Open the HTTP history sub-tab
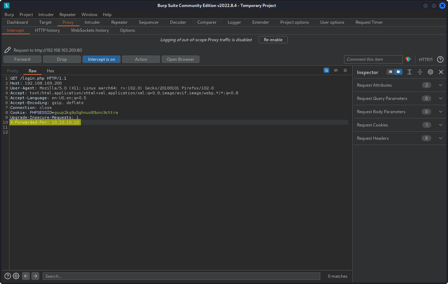This screenshot has height=284, width=448. [47, 30]
